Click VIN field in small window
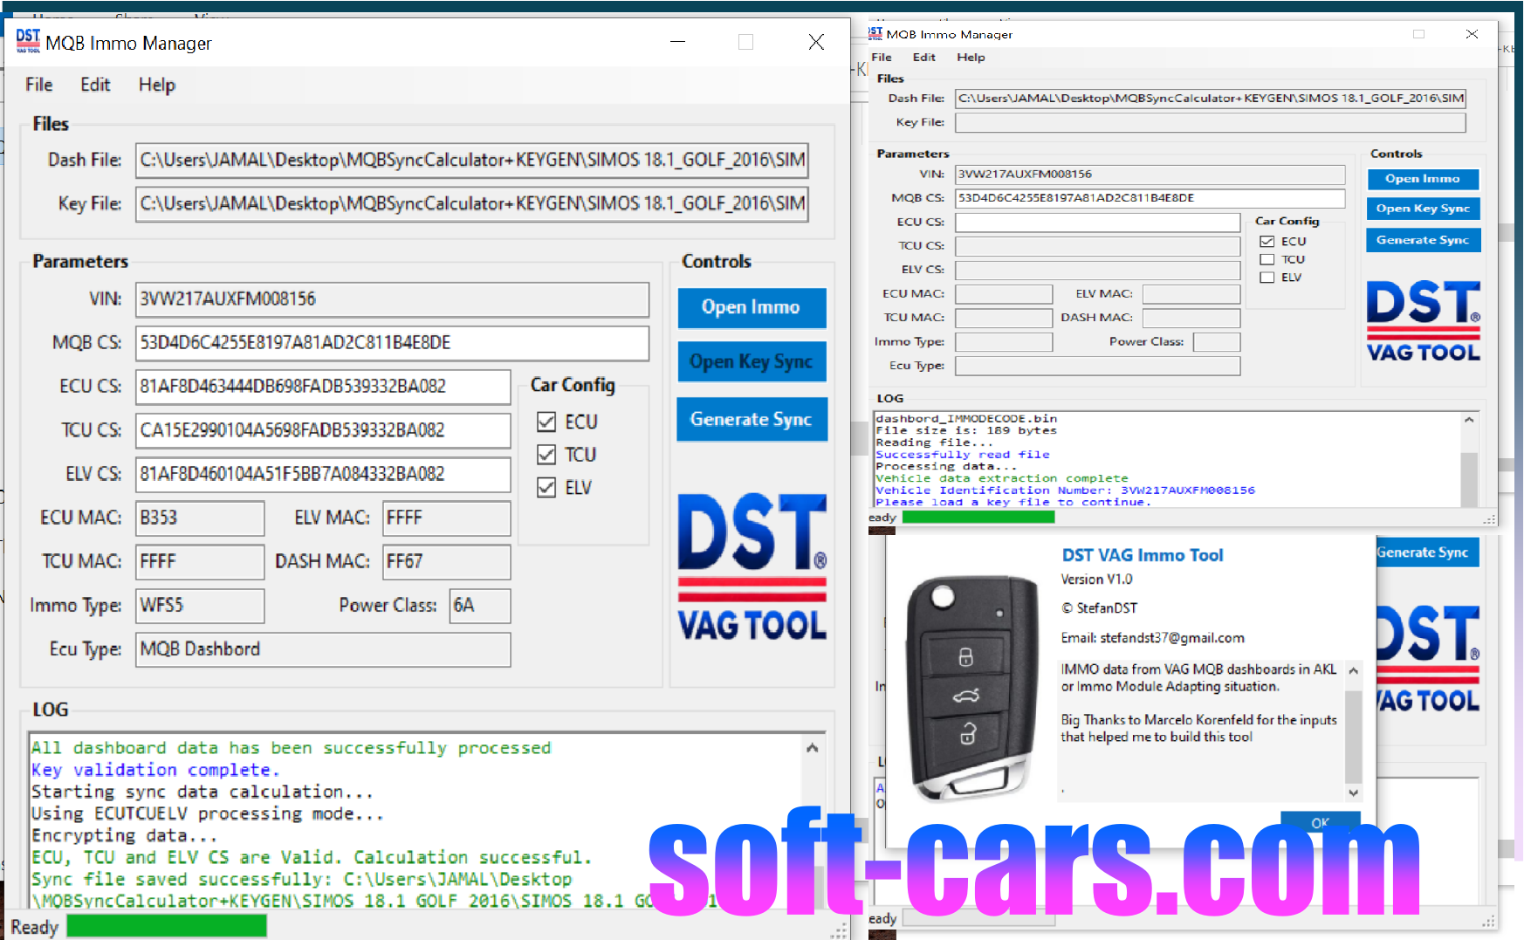The image size is (1524, 940). [x=1150, y=175]
